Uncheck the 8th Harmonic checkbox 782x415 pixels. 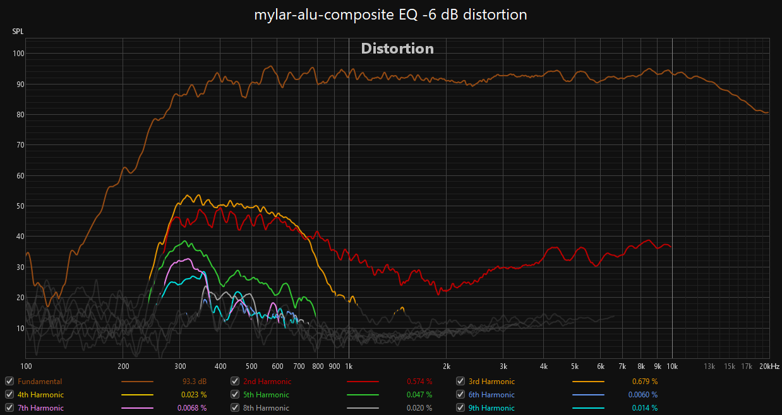(235, 408)
